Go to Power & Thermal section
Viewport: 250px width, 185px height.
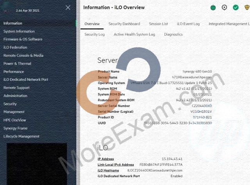click(17, 64)
